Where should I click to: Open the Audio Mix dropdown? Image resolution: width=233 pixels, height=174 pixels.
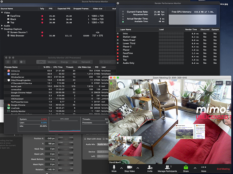(x=103, y=144)
